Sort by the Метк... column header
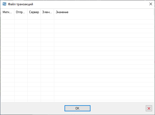155x115 pixels. coord(7,12)
